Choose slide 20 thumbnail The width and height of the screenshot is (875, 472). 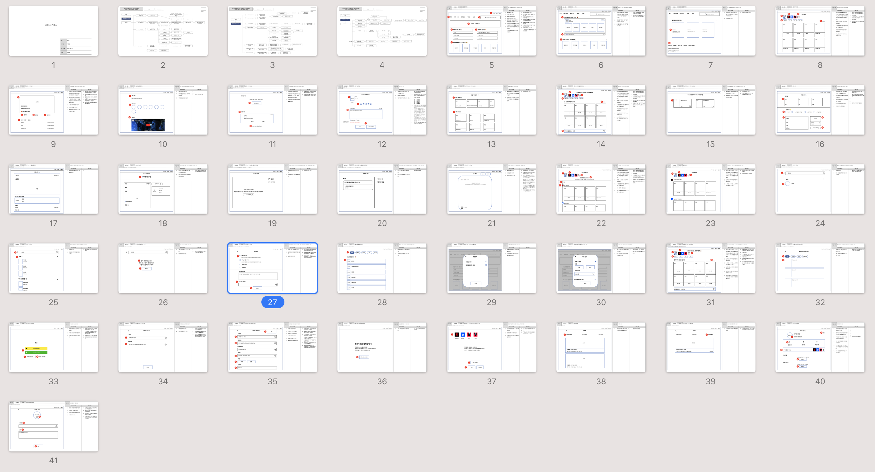[x=382, y=189]
